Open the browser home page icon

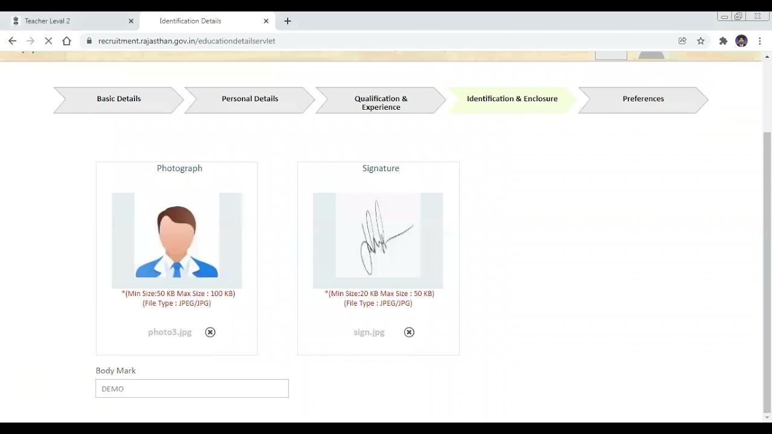(67, 41)
